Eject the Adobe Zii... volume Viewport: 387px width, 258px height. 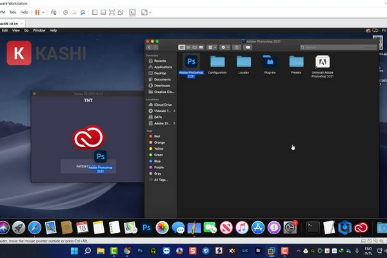[x=174, y=123]
